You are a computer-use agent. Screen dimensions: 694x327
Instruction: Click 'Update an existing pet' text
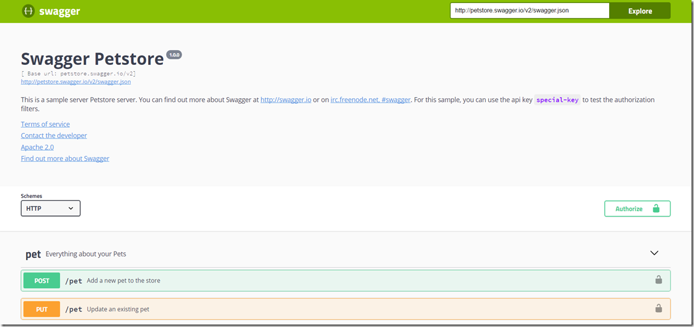tap(118, 309)
